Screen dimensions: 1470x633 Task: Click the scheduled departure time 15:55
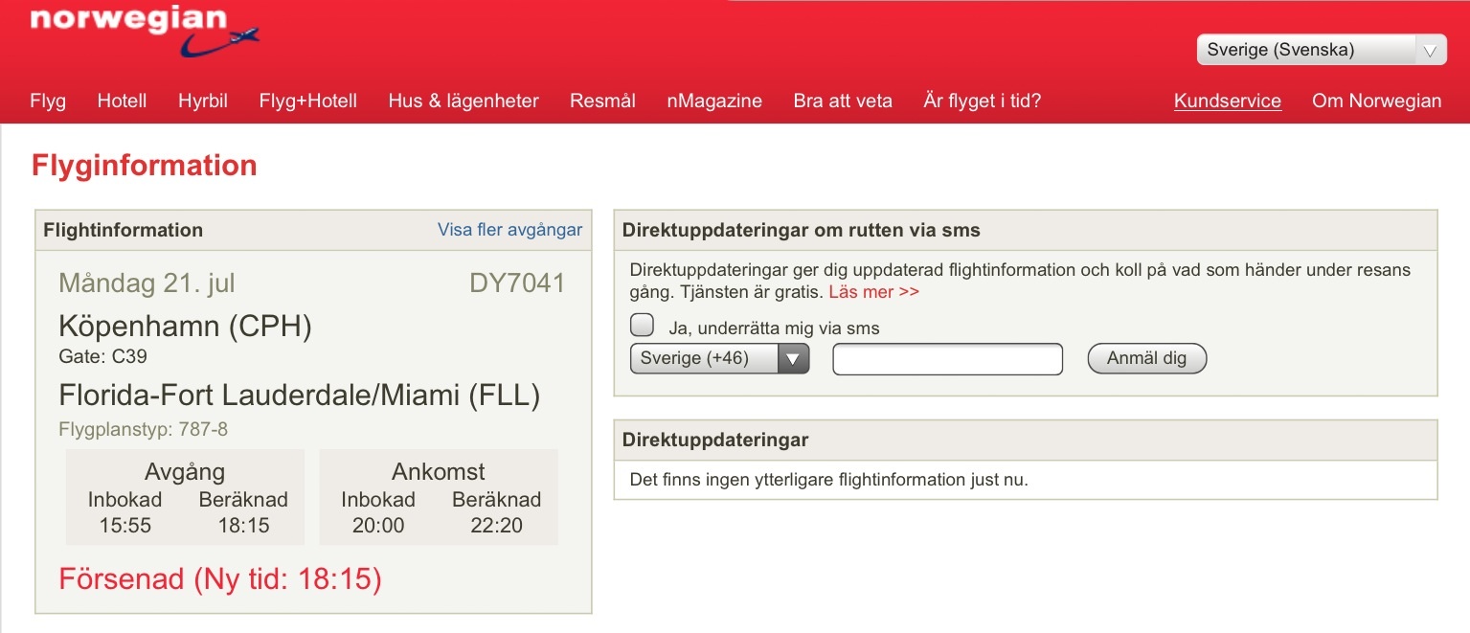click(x=125, y=525)
